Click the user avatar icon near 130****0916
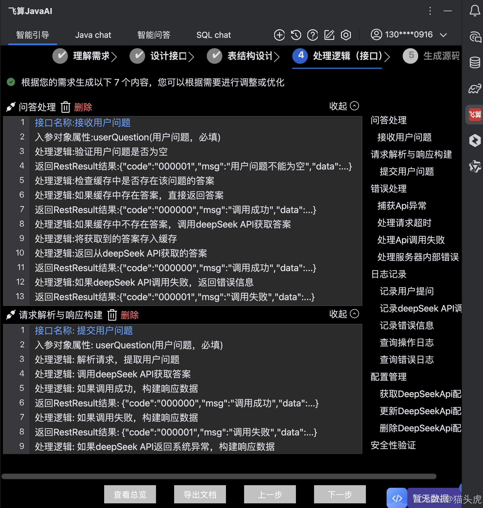Image resolution: width=483 pixels, height=508 pixels. (376, 34)
